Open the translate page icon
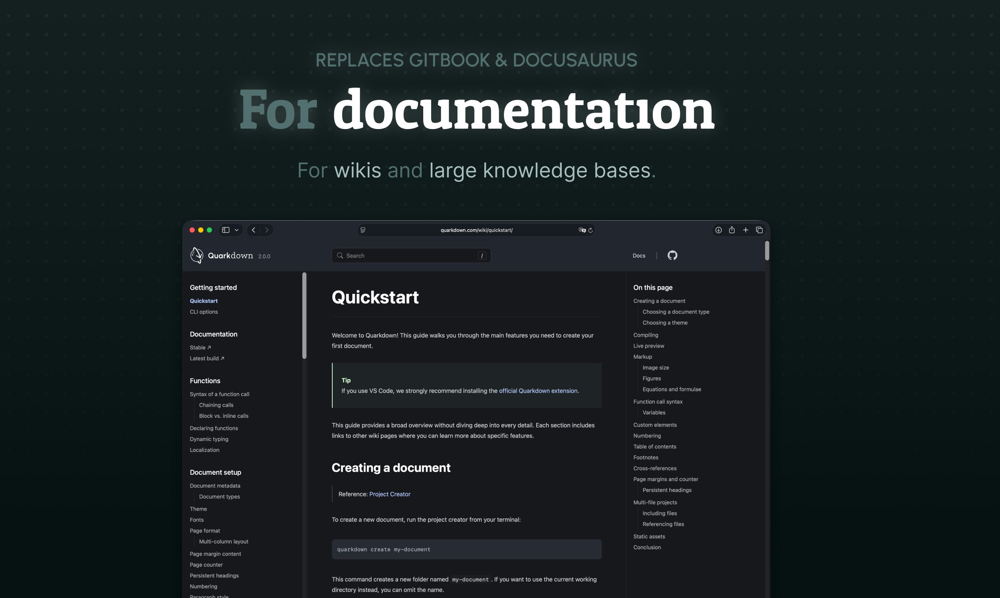This screenshot has height=598, width=1000. (x=582, y=230)
